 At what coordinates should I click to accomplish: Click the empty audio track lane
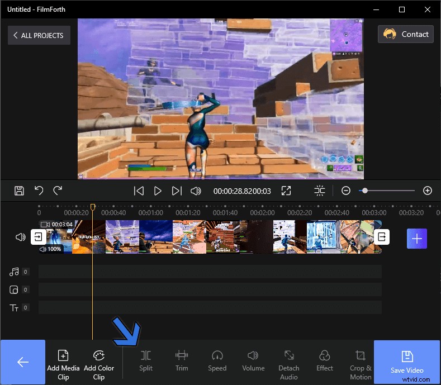tap(210, 272)
